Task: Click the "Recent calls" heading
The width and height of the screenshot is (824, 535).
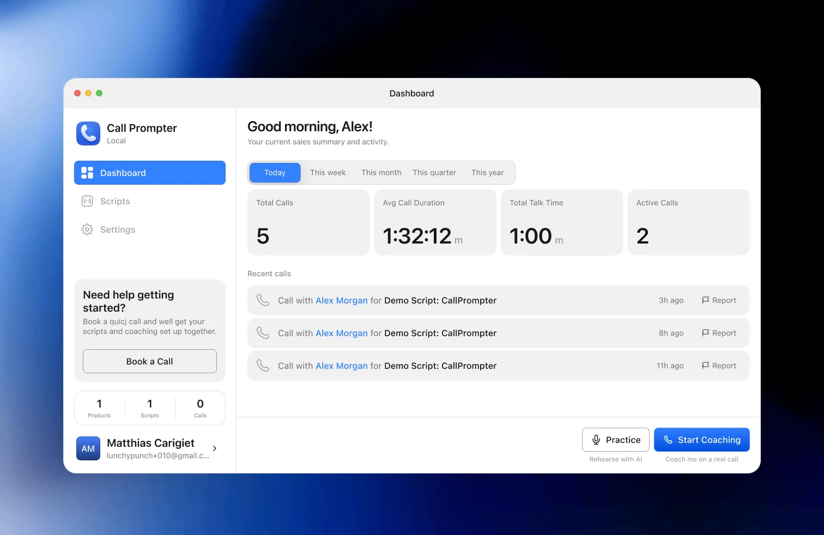Action: click(x=269, y=273)
